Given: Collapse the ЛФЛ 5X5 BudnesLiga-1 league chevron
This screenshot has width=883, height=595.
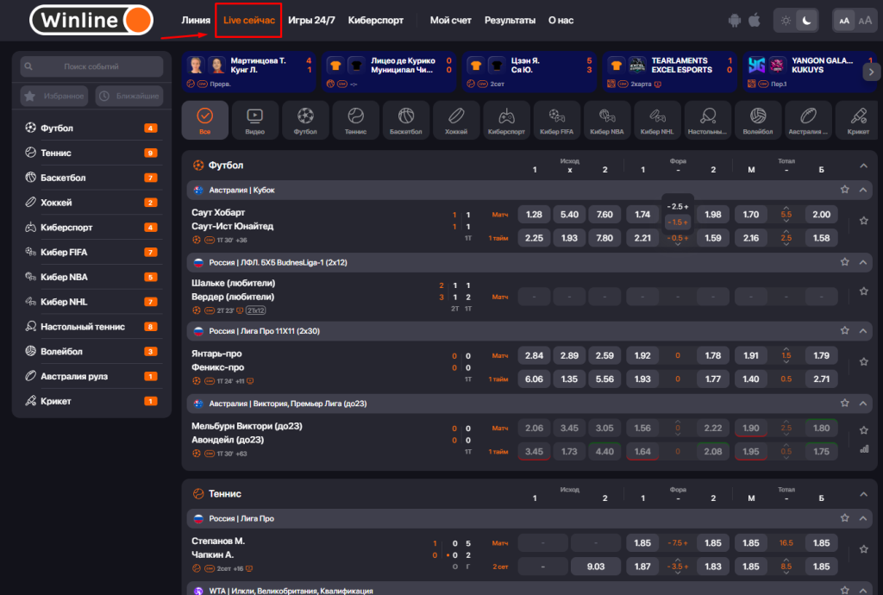Looking at the screenshot, I should tap(862, 262).
